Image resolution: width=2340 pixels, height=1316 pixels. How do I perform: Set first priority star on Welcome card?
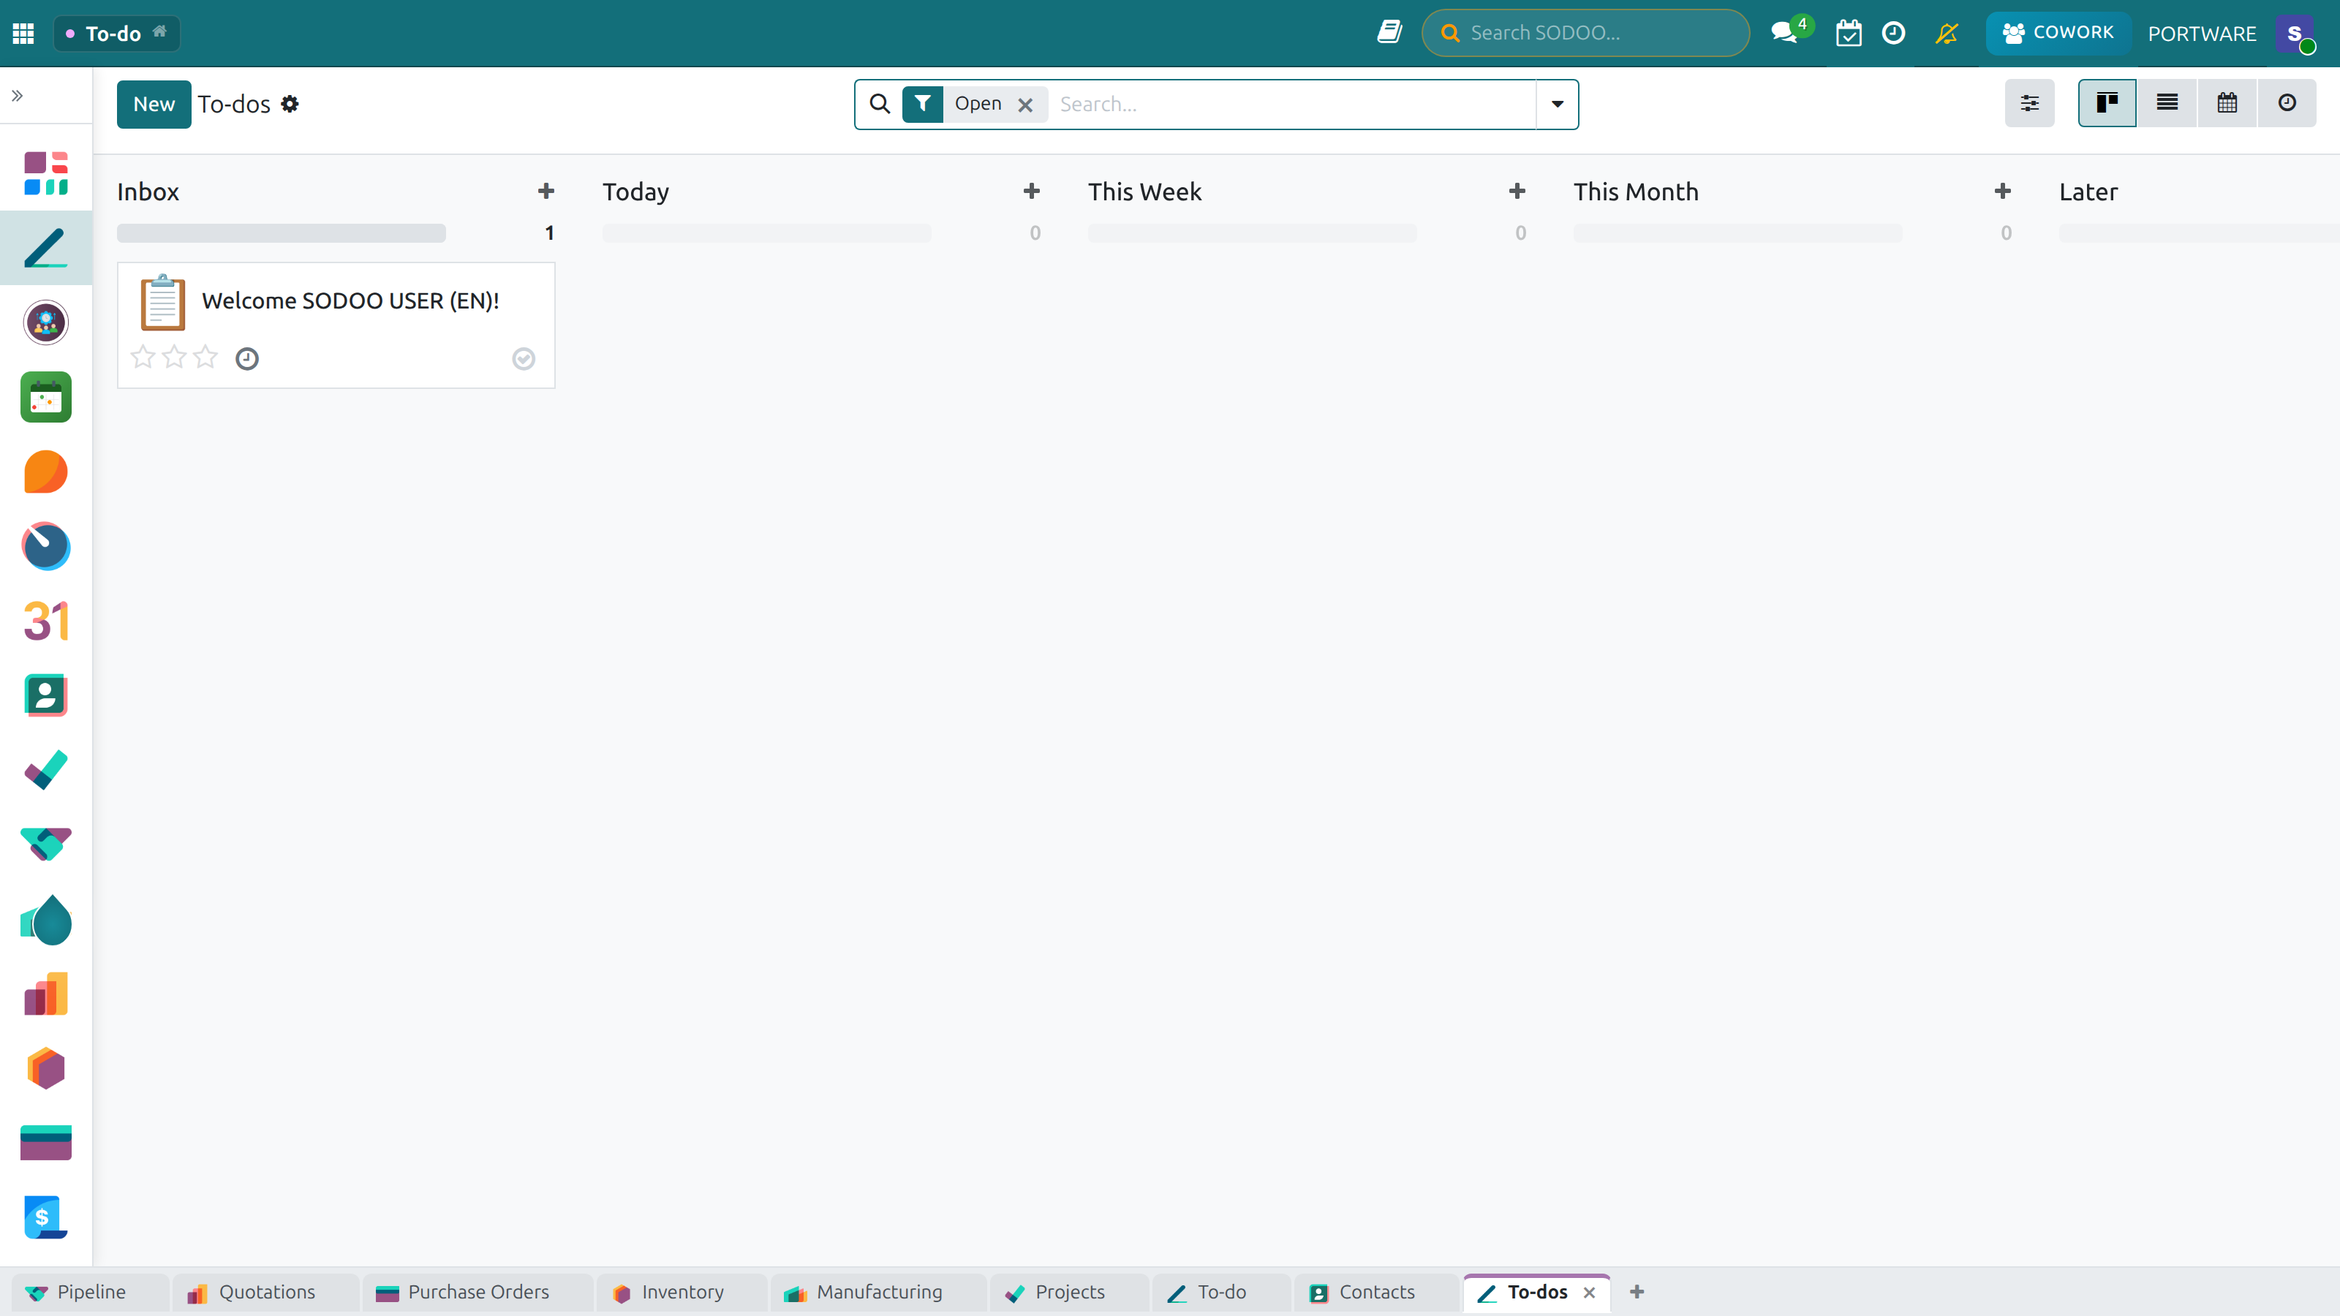143,357
